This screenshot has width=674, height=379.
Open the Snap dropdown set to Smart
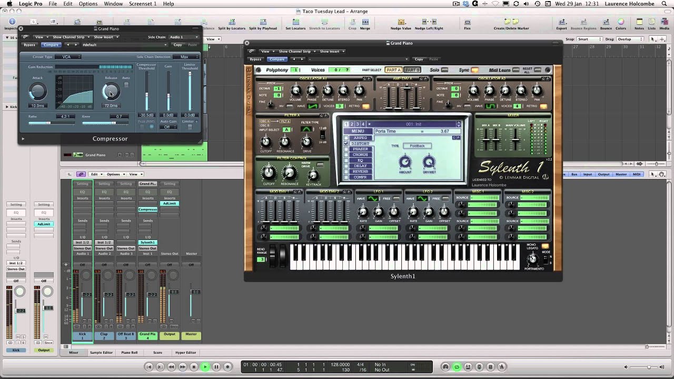pyautogui.click(x=590, y=39)
